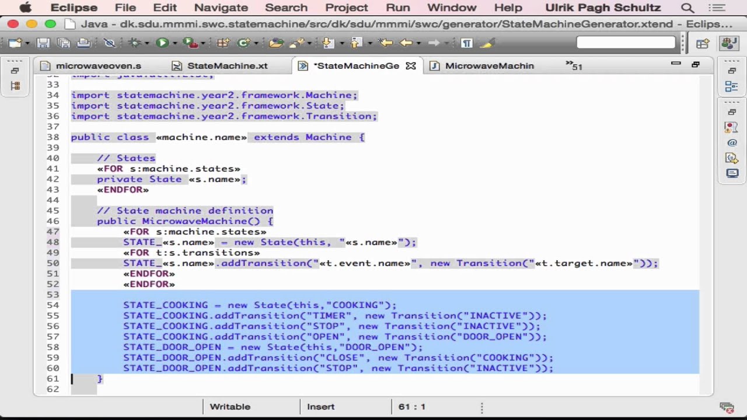
Task: Click the Save All icon
Action: [64, 43]
